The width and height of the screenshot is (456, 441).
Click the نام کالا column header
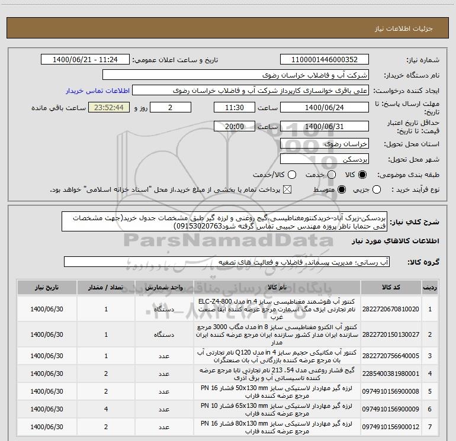point(277,288)
